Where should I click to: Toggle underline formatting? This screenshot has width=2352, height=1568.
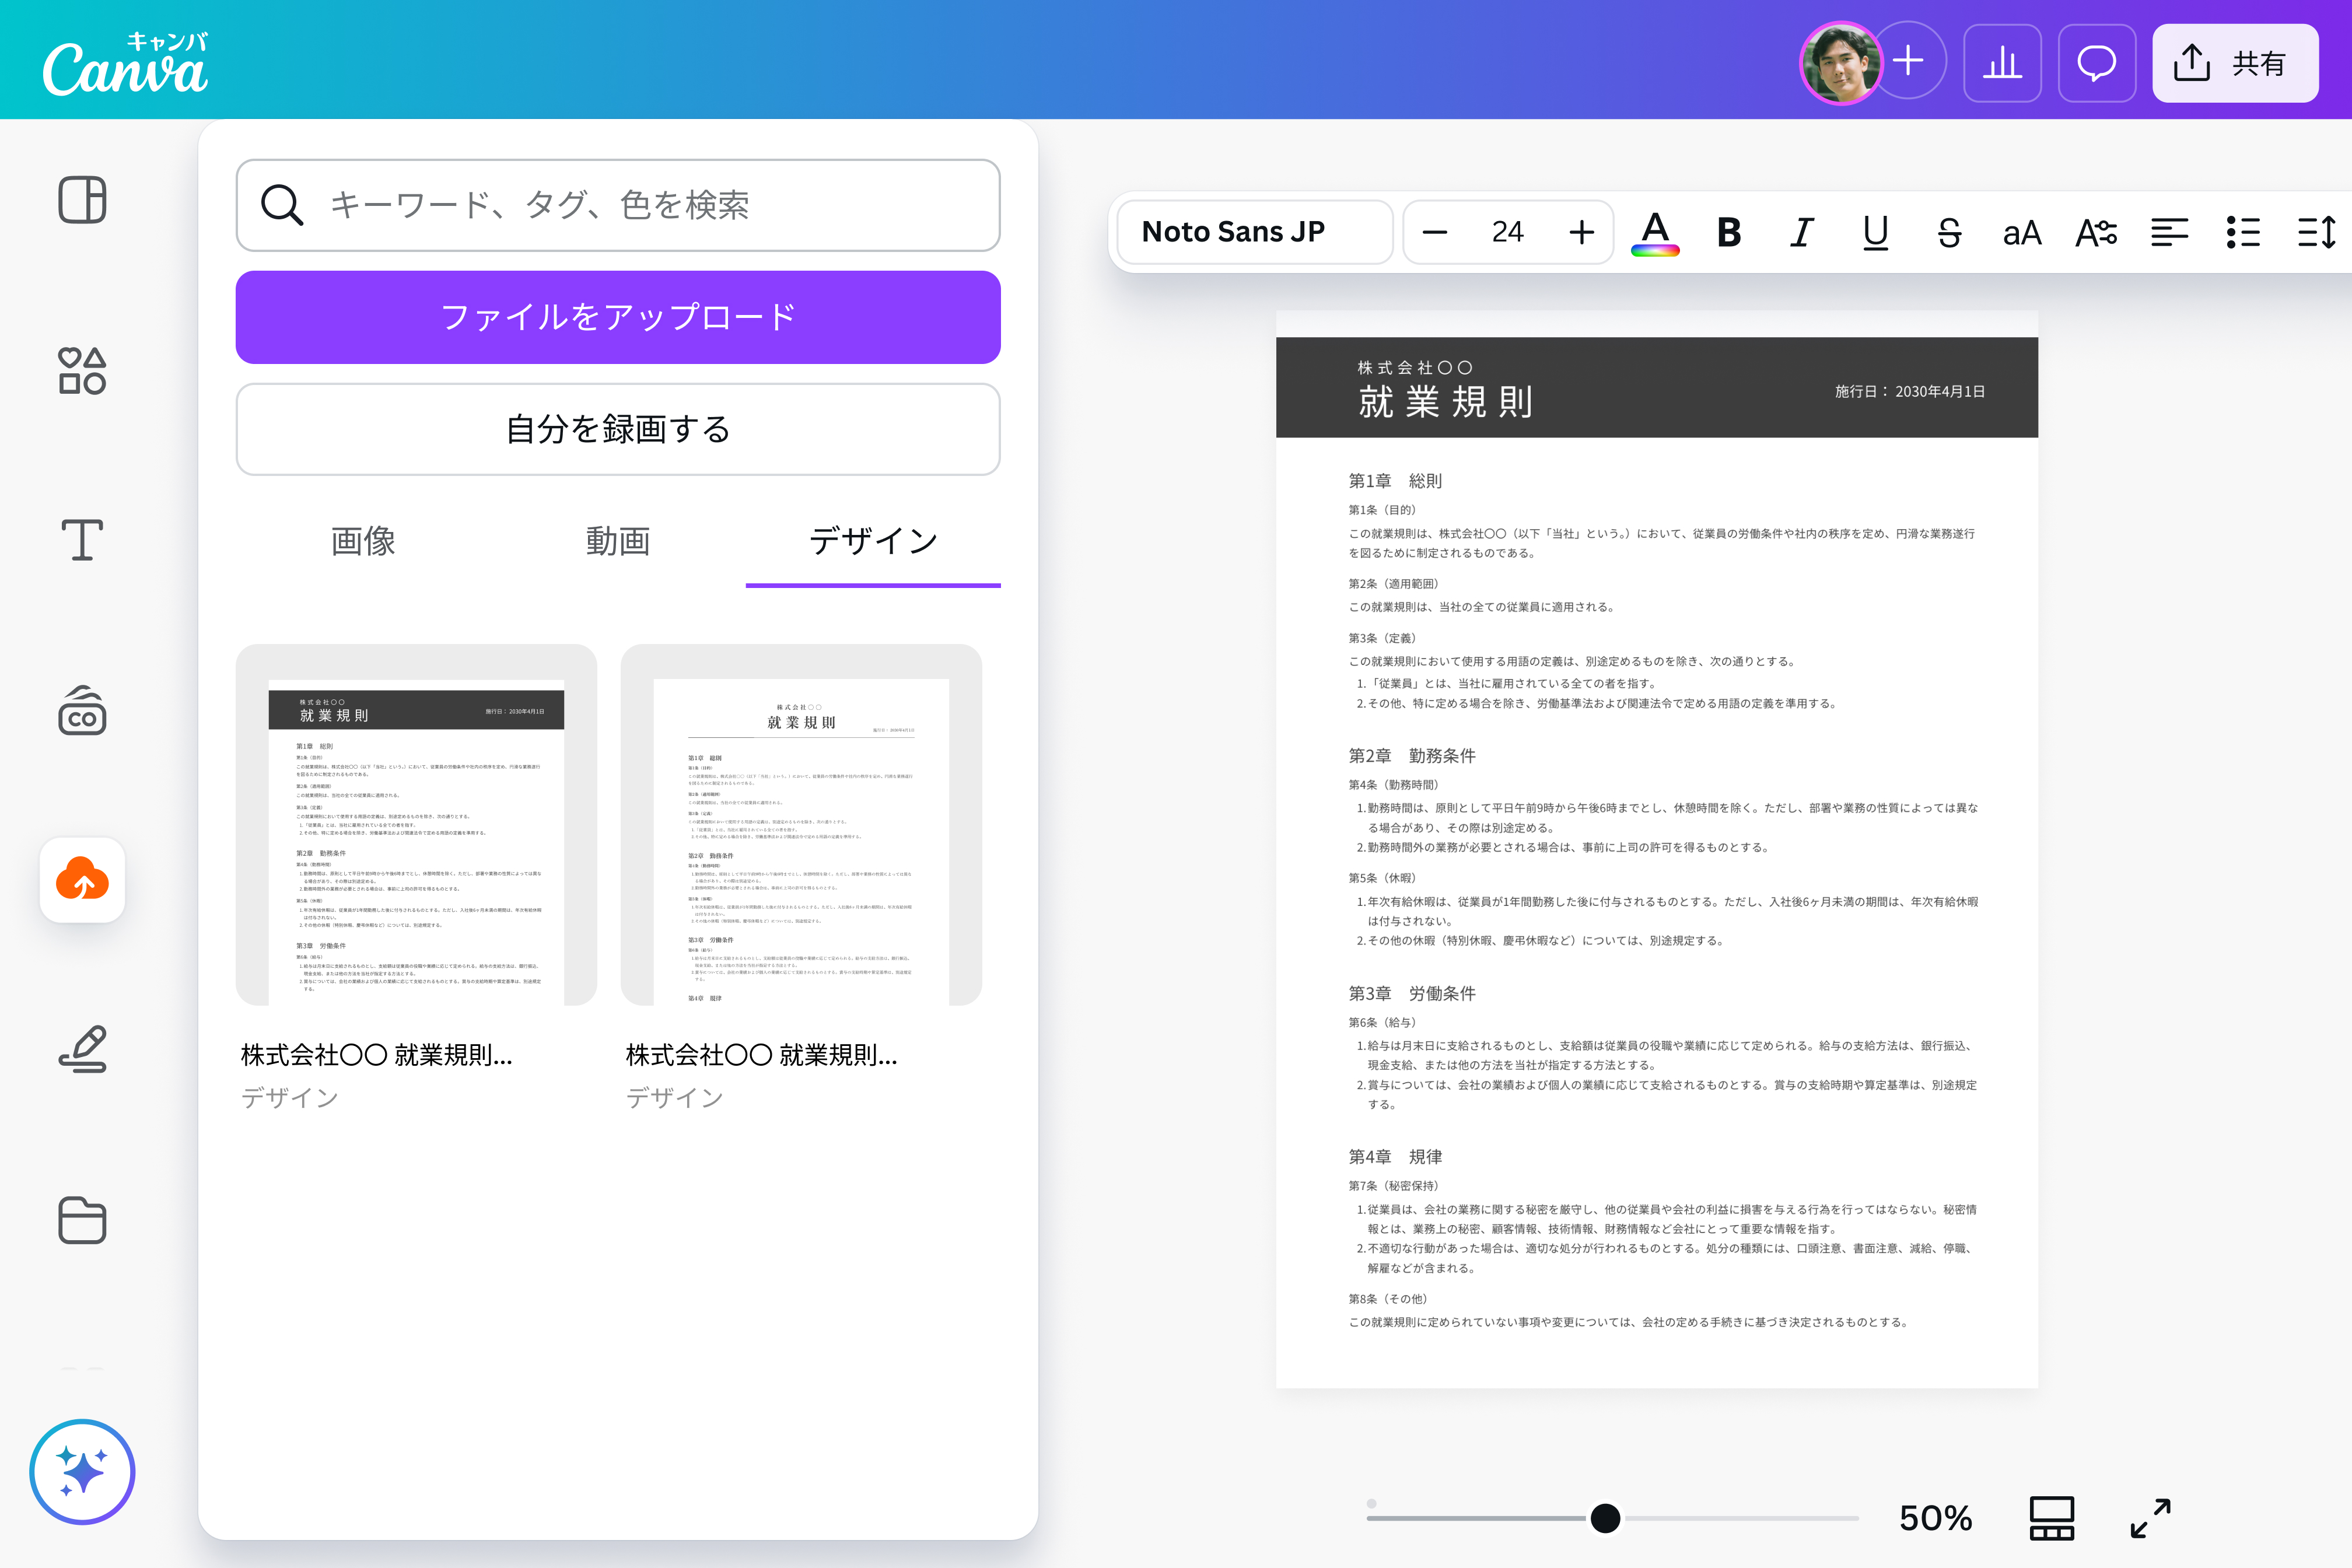point(1876,233)
